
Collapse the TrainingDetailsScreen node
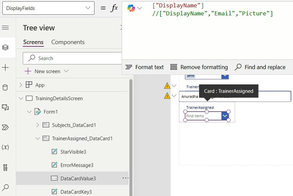coord(21,99)
